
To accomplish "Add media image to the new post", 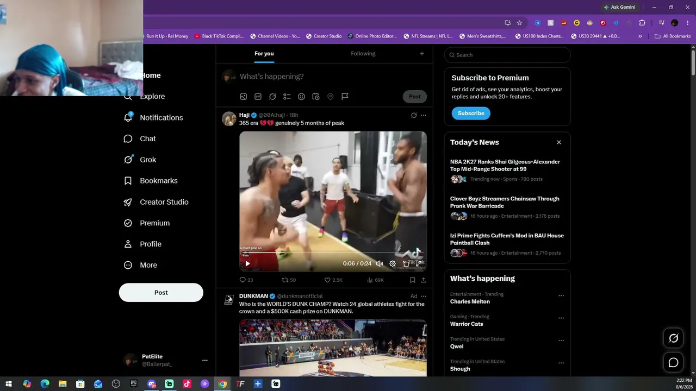I will (x=244, y=97).
